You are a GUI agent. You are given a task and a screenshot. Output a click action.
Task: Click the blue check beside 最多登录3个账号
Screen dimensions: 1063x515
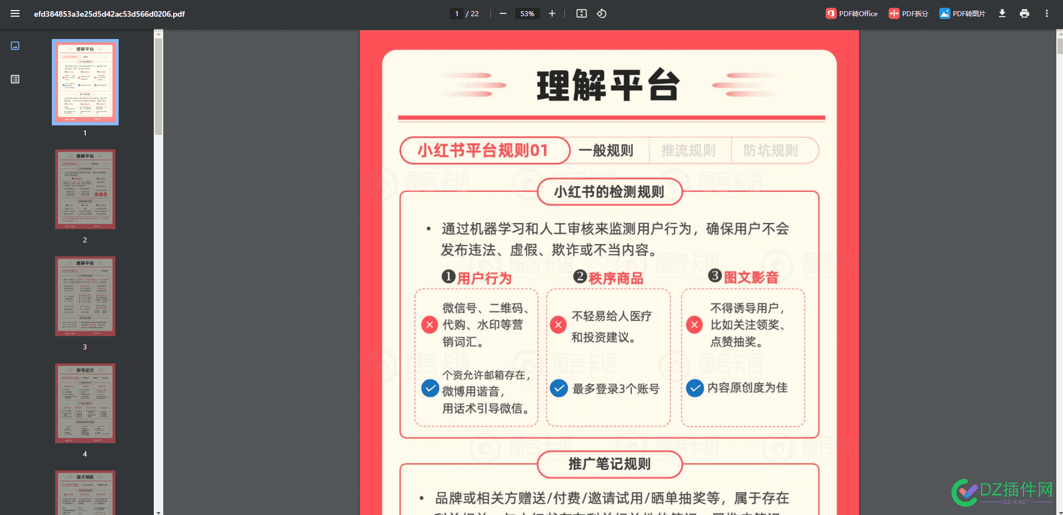tap(559, 388)
